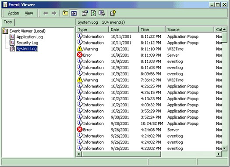
Task: Click the 10:24:52 PM time cell
Action: (152, 123)
